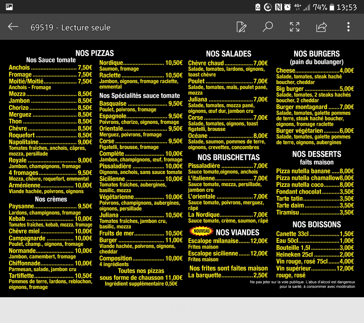Image resolution: width=364 pixels, height=323 pixels.
Task: Select the 'Anchois' 7,50€ pizza line
Action: click(x=51, y=68)
